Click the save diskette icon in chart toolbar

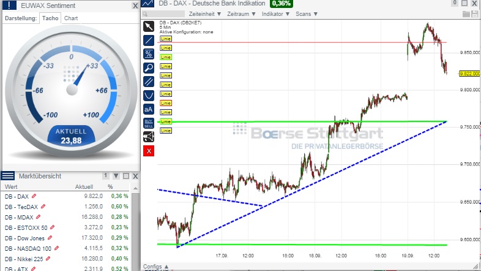pyautogui.click(x=475, y=14)
